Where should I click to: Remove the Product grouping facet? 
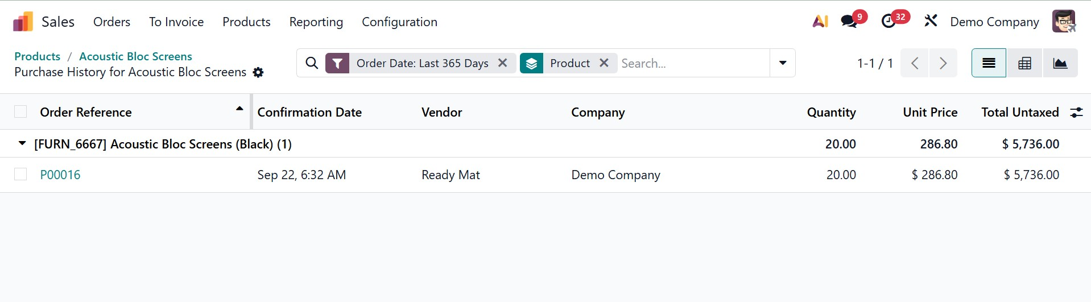coord(604,63)
